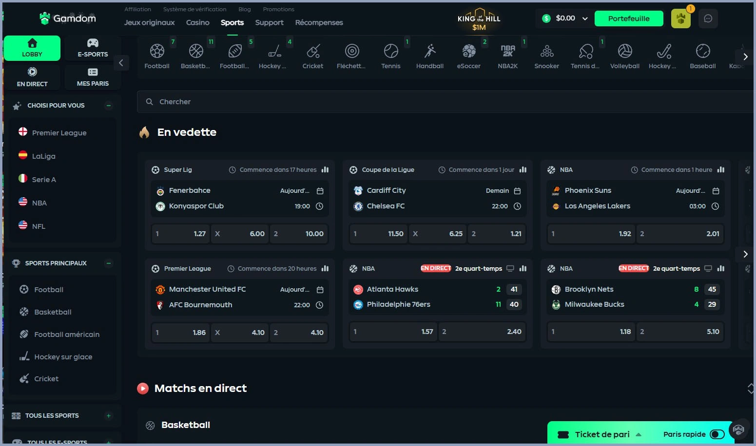Bet on Milwaukee Bucks at 5.10
756x446 pixels.
[680, 332]
